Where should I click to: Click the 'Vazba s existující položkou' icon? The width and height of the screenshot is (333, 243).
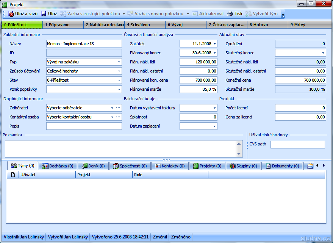pyautogui.click(x=63, y=14)
